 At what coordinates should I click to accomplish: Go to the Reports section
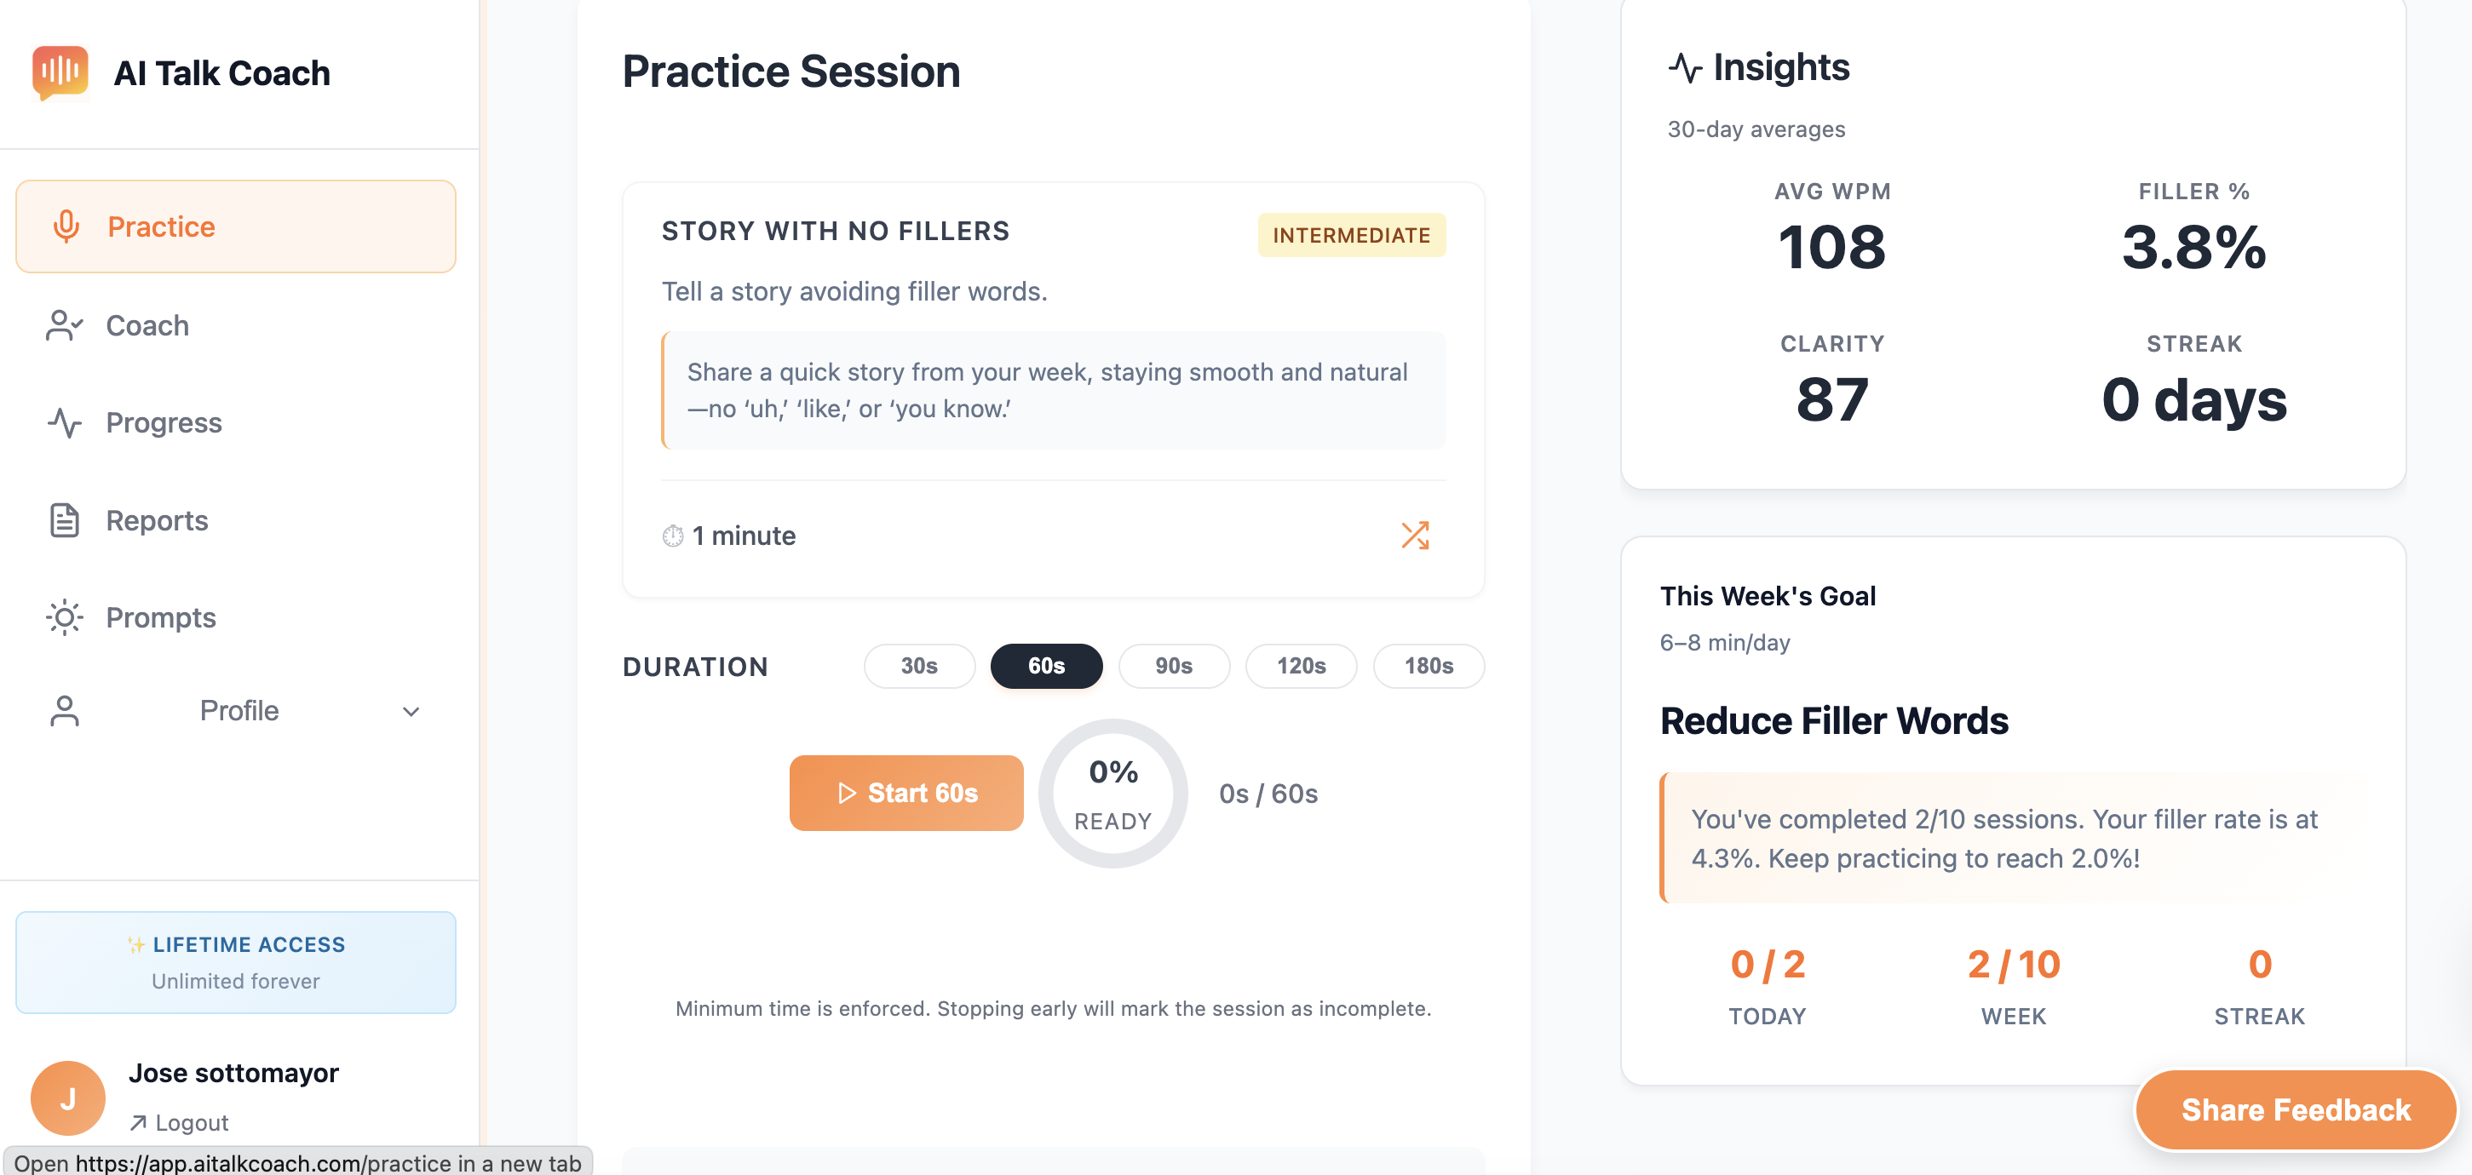click(157, 520)
